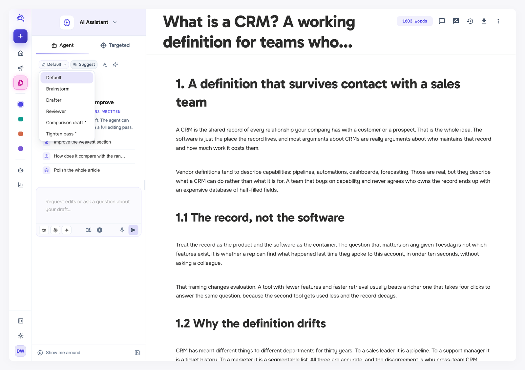Open the three-dot more options menu
This screenshot has height=370, width=525.
[498, 21]
